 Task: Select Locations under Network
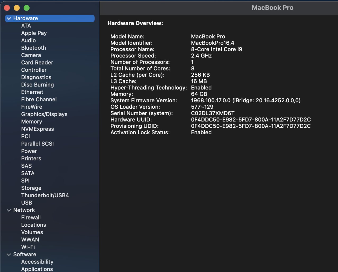click(34, 225)
